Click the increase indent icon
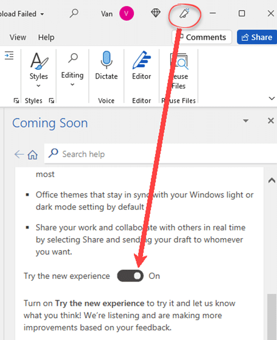Viewport: 277px width, 340px height. [x=9, y=55]
